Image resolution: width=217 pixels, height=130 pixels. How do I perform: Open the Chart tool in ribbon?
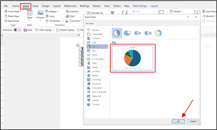[x=70, y=16]
